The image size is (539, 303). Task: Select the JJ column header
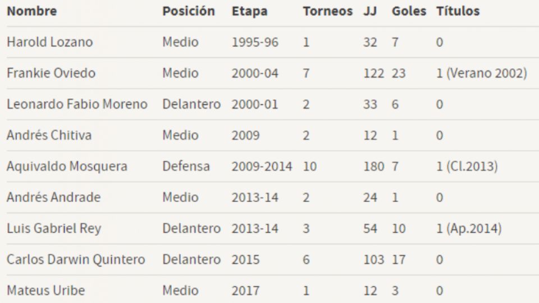coord(369,11)
